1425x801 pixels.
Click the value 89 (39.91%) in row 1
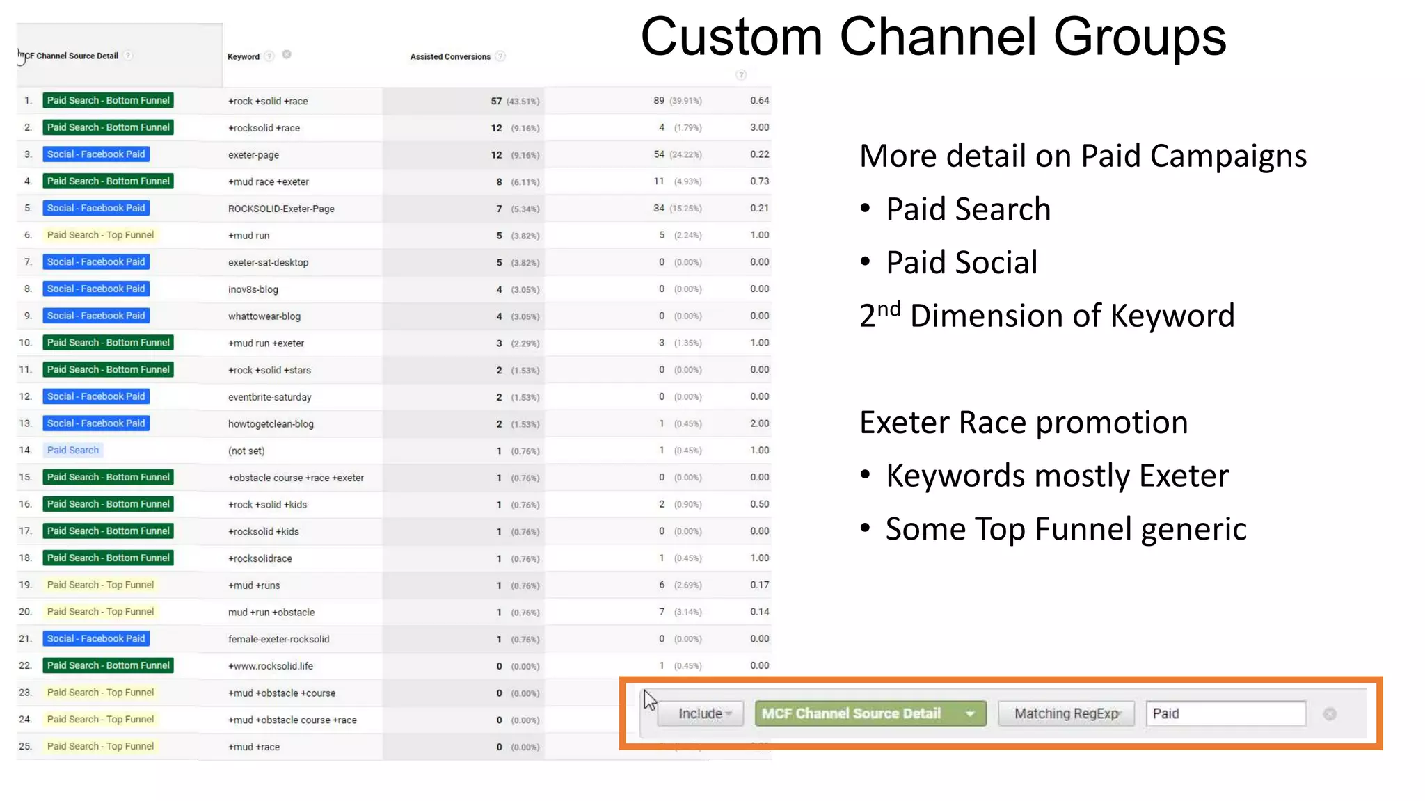coord(678,101)
